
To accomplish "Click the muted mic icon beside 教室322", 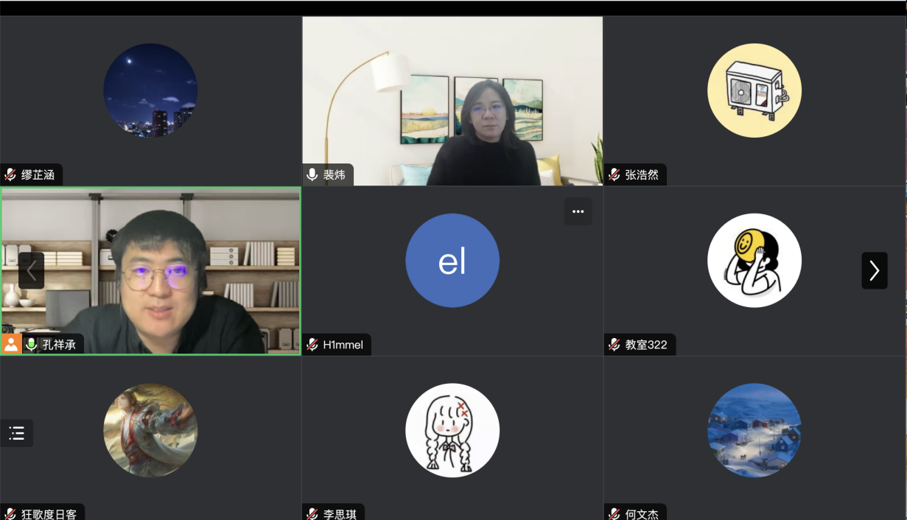I will point(614,345).
